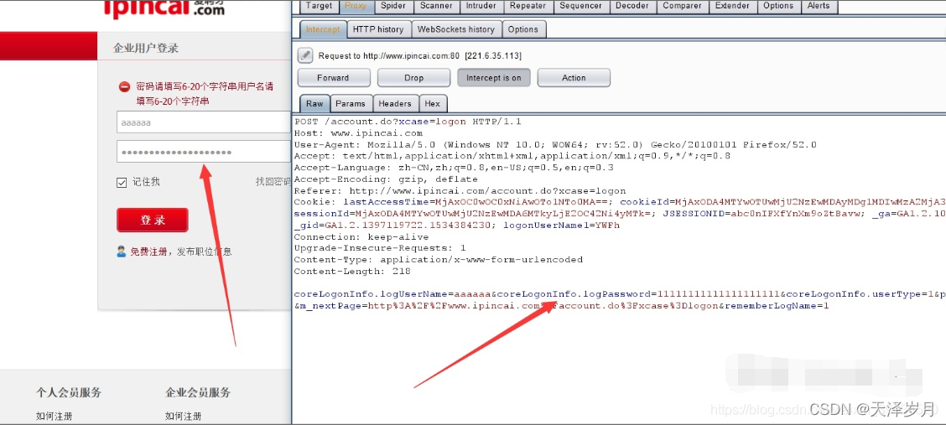Click the red 登录 login button
The height and width of the screenshot is (425, 946).
pos(153,220)
